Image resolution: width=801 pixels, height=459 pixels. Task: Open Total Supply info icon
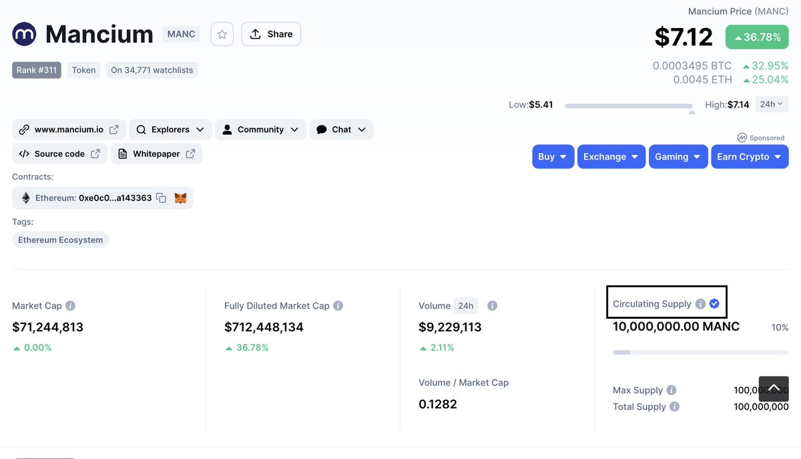(675, 406)
